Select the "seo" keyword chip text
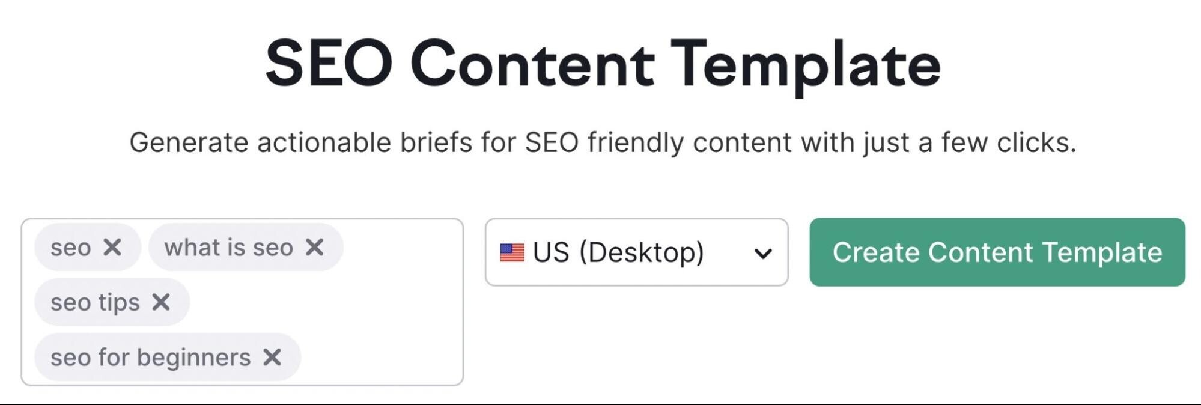The width and height of the screenshot is (1201, 405). (x=71, y=248)
